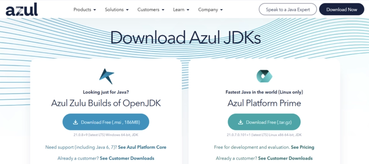The image size is (369, 164).
Task: Open See Customer Downloads under Azul Zulu
Action: click(x=127, y=158)
